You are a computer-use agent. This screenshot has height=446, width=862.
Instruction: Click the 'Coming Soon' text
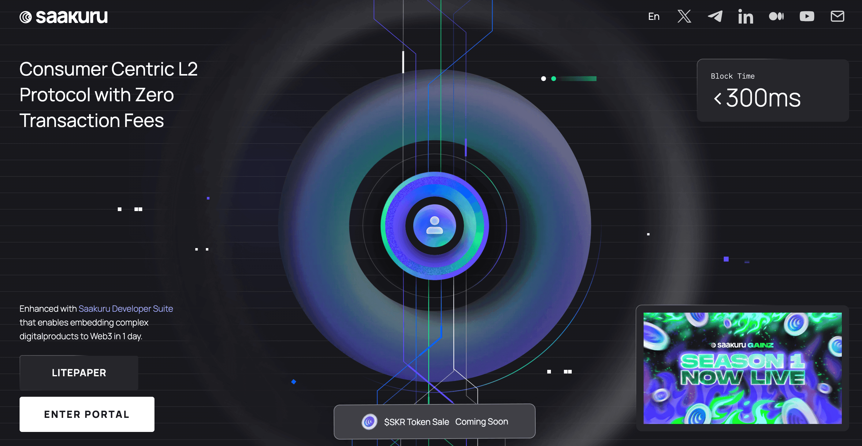pos(481,422)
